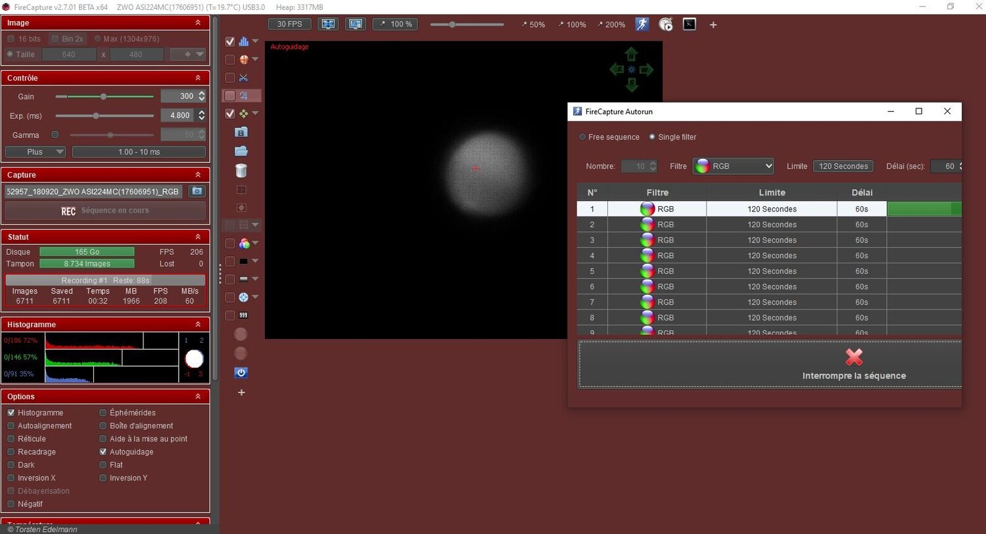Click the plus icon in the top toolbar

pos(713,25)
